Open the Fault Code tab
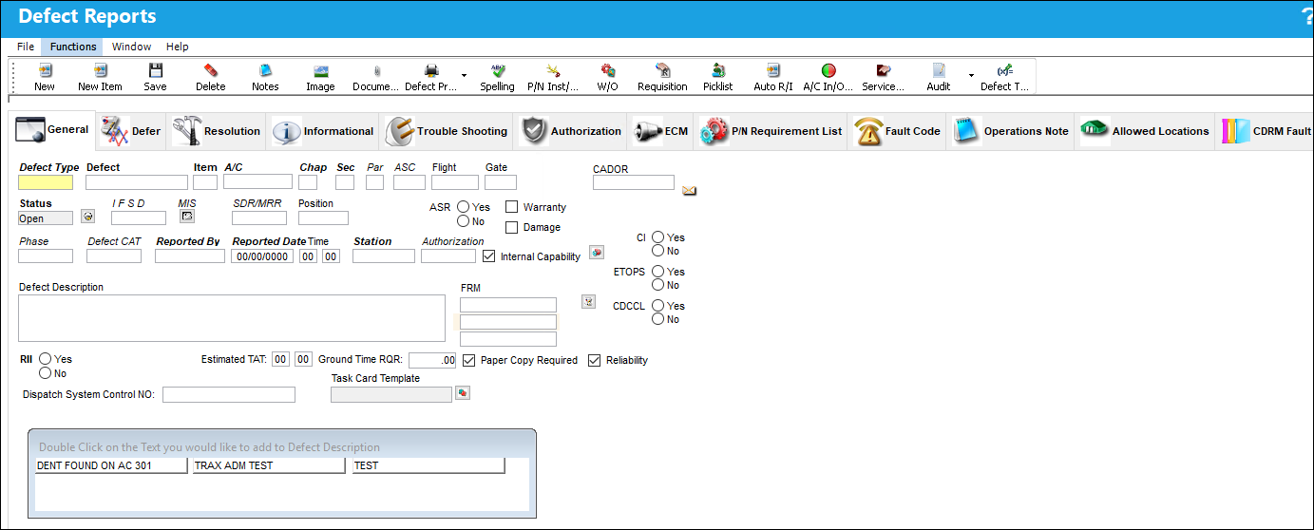Image resolution: width=1314 pixels, height=530 pixels. click(898, 131)
